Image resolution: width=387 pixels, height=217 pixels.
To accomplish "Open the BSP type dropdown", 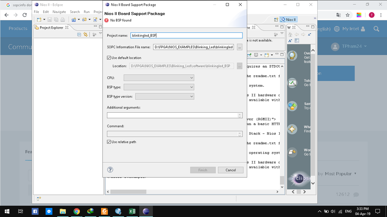I will pos(159,87).
